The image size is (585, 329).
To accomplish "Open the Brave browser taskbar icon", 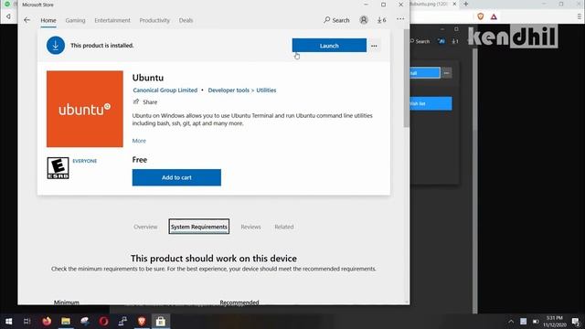I will click(x=142, y=321).
